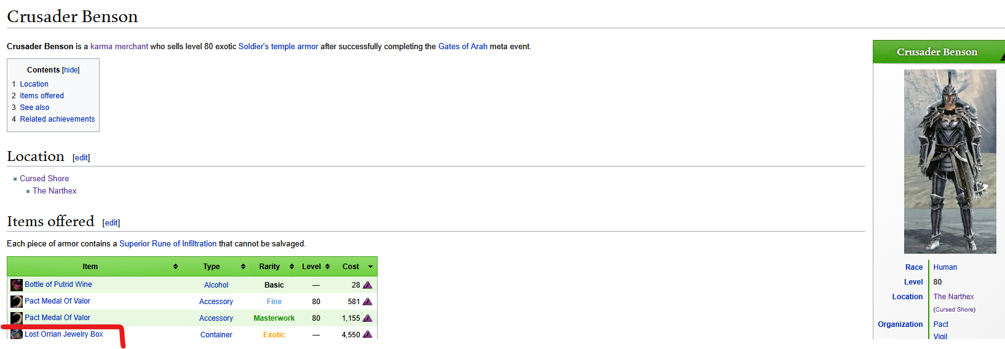Viewport: 1005px width, 349px height.
Task: Click the Masterwork Pact Medal Of Valor icon
Action: [x=17, y=318]
